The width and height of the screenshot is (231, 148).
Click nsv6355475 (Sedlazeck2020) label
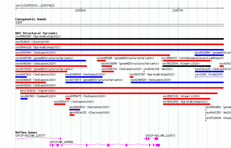(x=86, y=96)
